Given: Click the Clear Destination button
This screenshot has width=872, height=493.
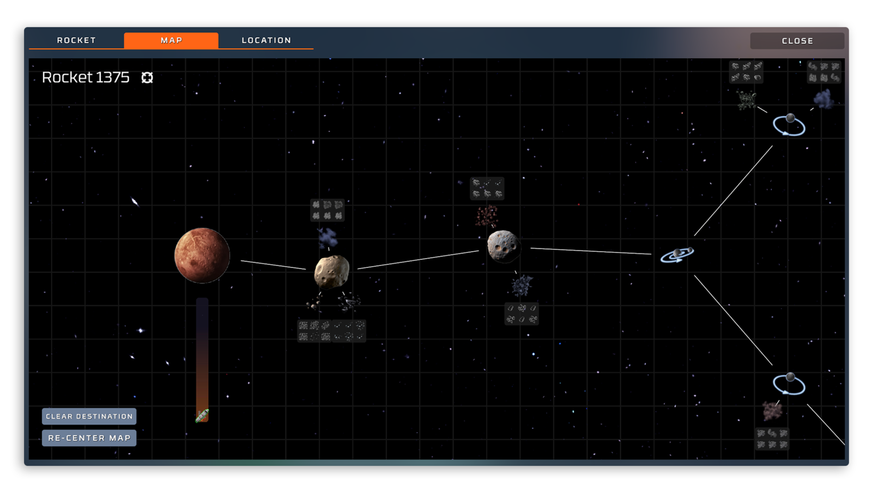Looking at the screenshot, I should coord(89,416).
